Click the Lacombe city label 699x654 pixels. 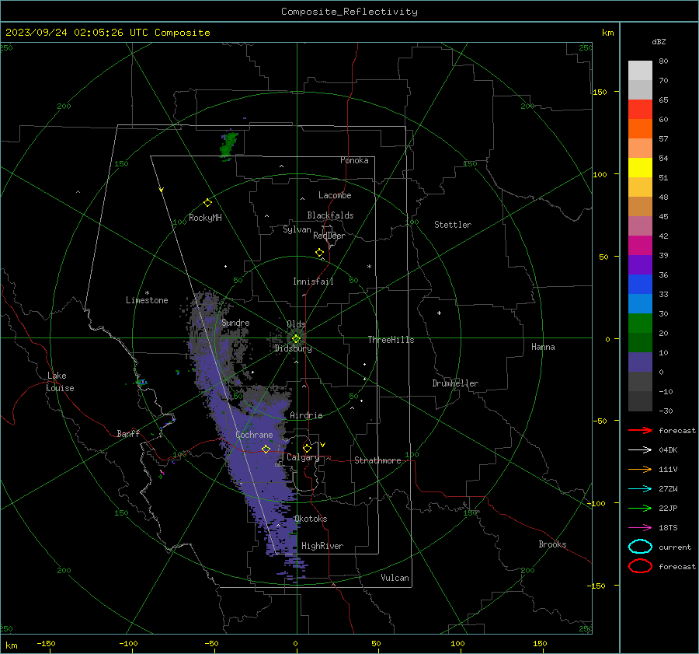pos(335,195)
